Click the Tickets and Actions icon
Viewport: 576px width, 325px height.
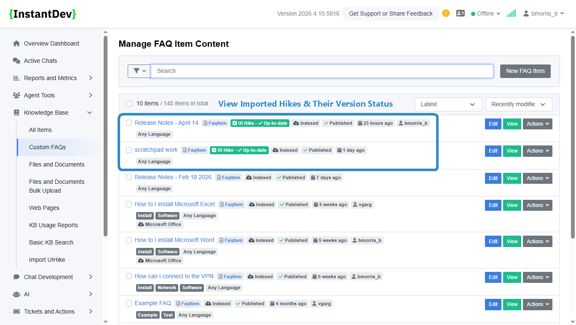[16, 312]
